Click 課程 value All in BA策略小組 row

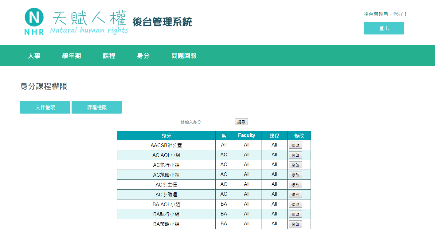(x=274, y=223)
